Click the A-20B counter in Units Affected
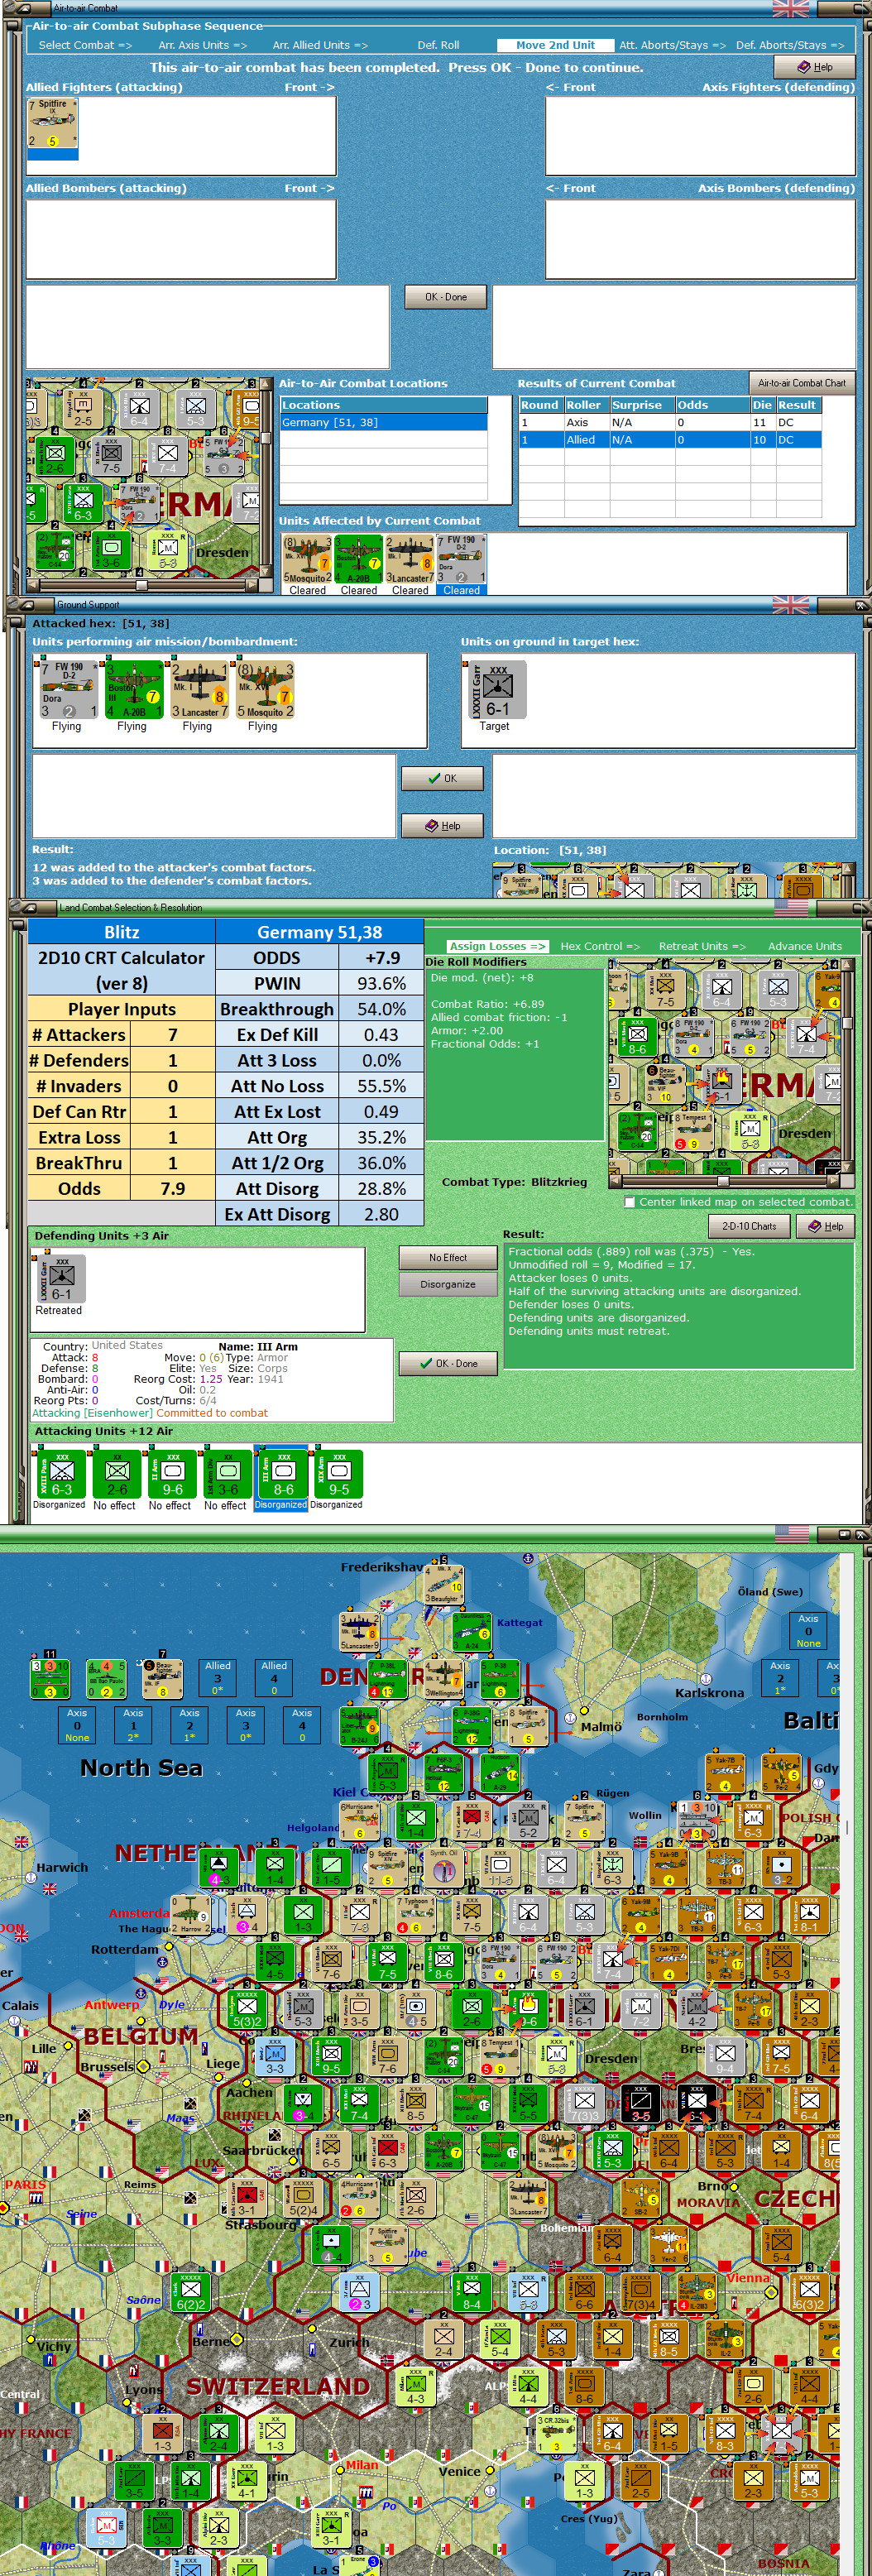The width and height of the screenshot is (872, 2576). coord(358,560)
